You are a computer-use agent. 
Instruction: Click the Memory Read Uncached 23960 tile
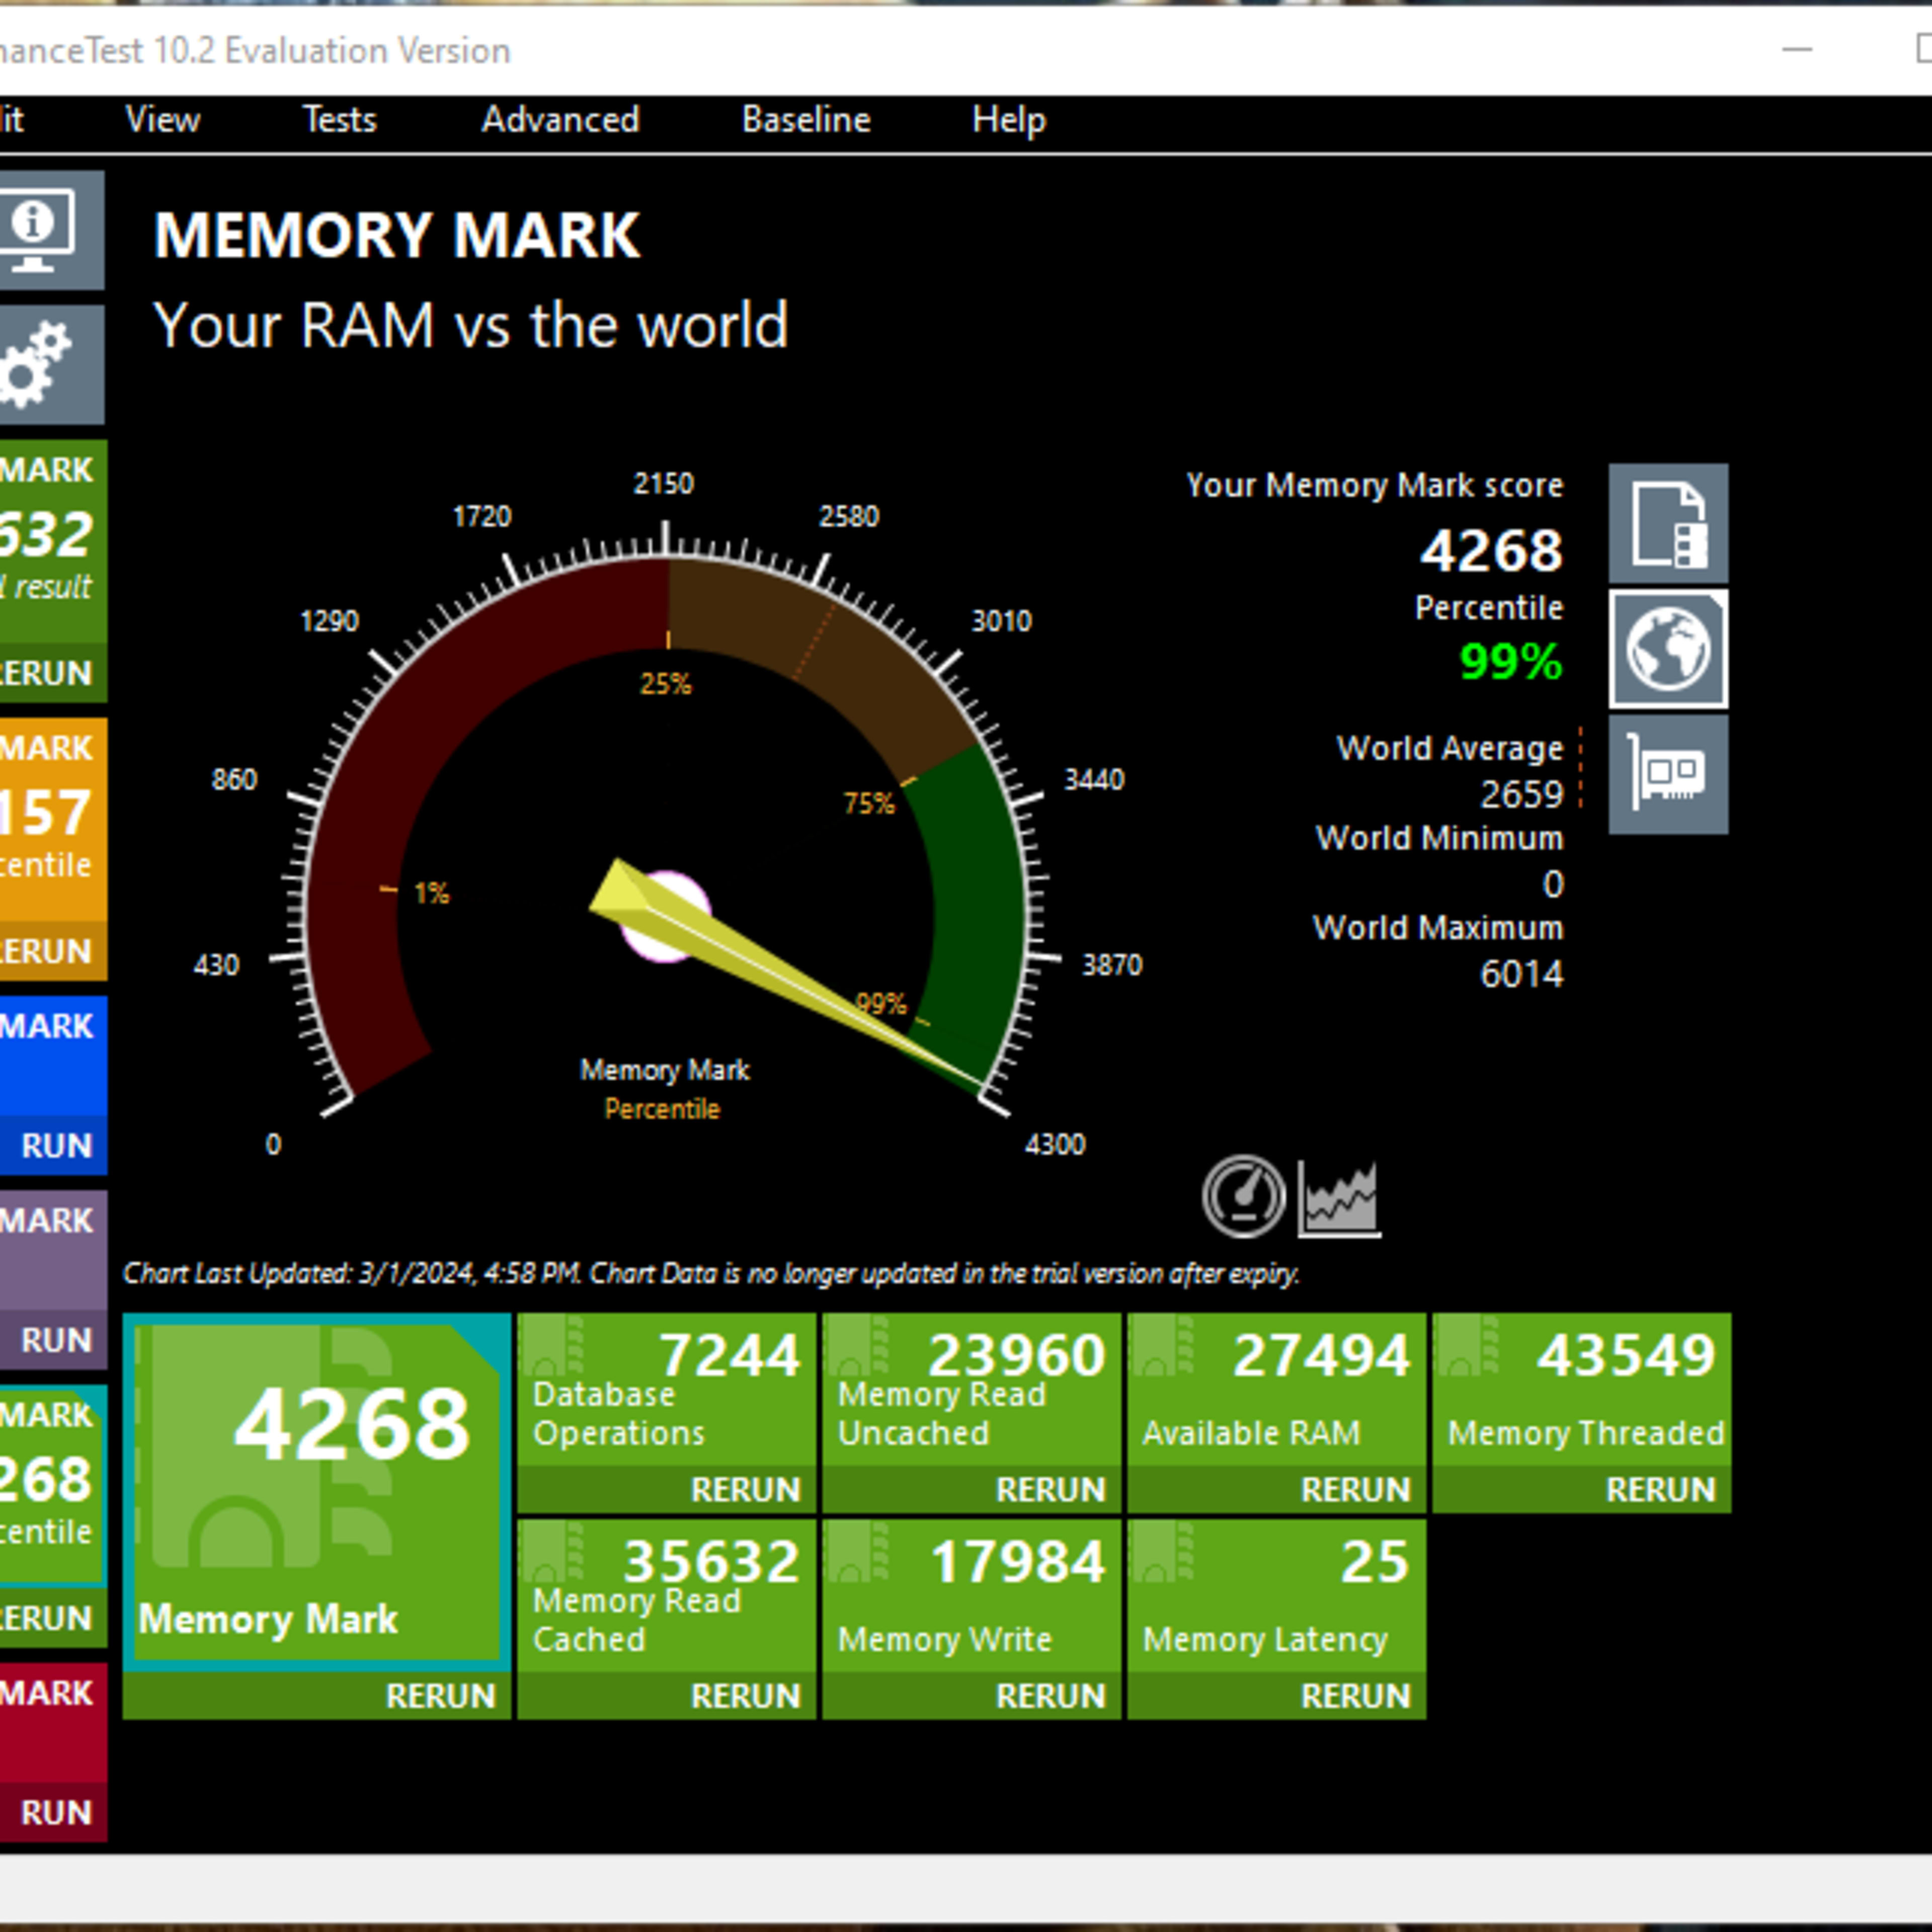click(971, 1390)
